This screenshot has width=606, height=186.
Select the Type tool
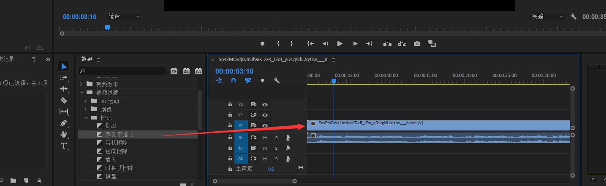(x=64, y=146)
